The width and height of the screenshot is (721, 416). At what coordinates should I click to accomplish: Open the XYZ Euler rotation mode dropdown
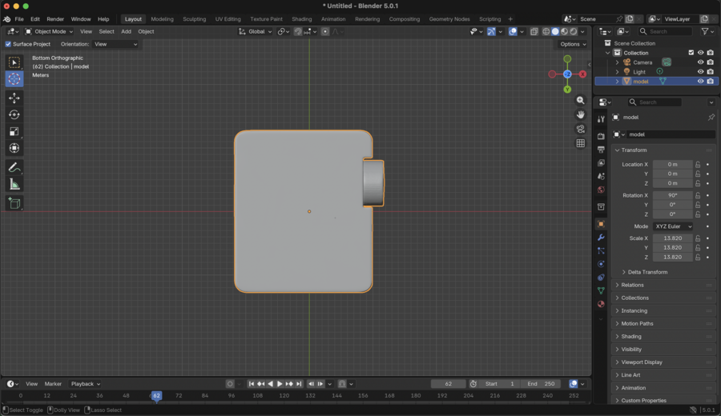tap(672, 226)
